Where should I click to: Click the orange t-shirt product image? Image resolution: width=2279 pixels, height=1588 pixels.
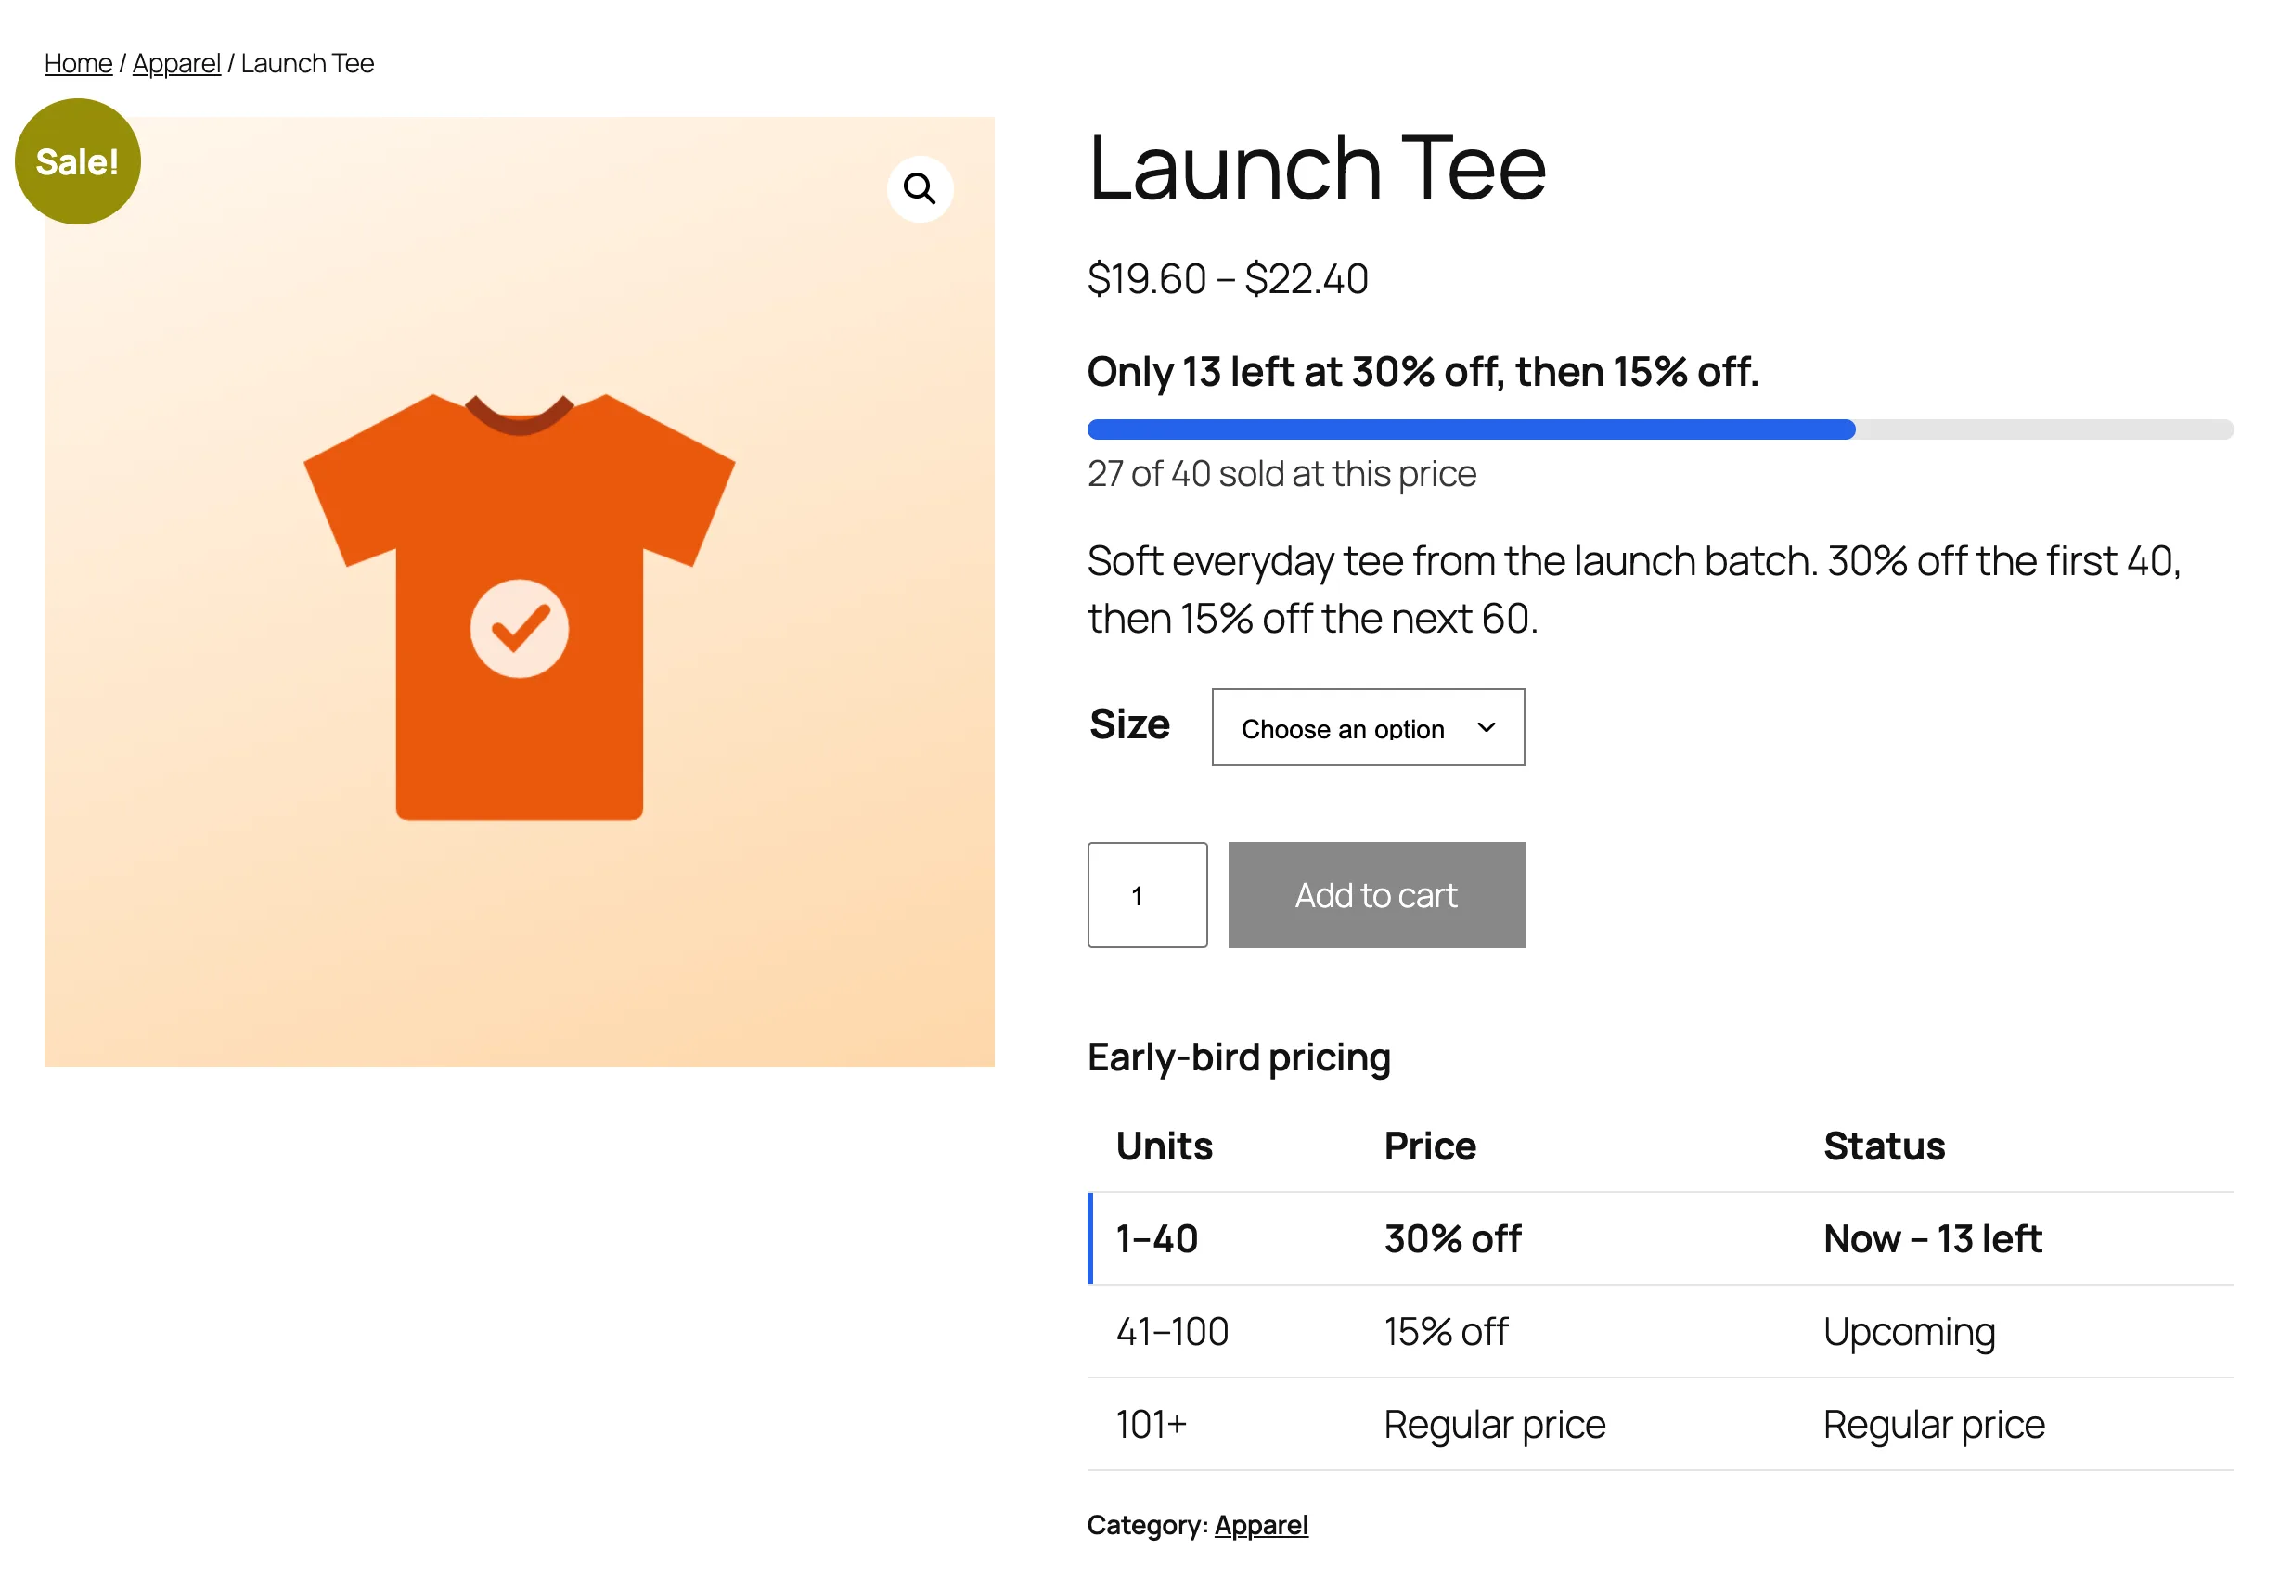coord(519,592)
